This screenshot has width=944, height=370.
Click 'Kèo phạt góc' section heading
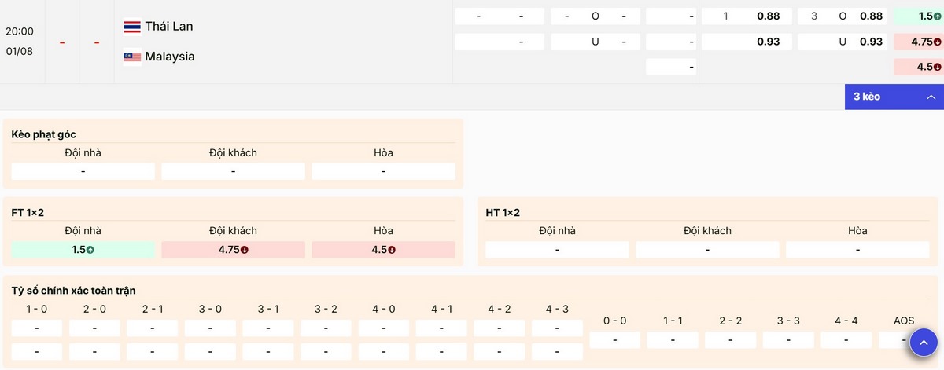click(x=44, y=134)
